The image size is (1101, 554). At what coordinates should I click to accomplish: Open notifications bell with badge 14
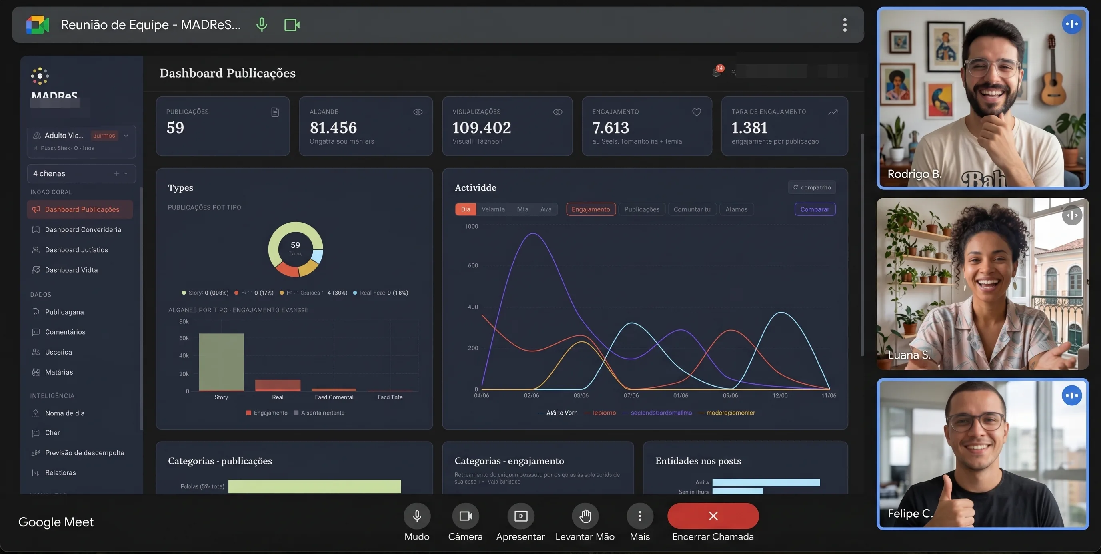click(x=717, y=71)
